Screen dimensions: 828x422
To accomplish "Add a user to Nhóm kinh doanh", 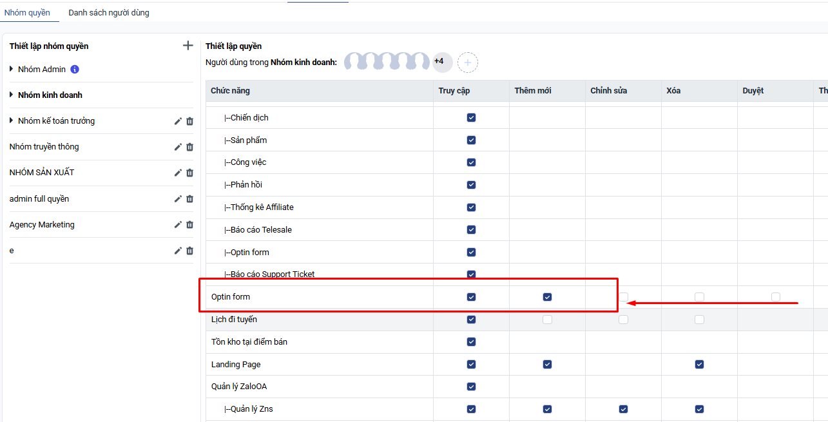I will [468, 62].
